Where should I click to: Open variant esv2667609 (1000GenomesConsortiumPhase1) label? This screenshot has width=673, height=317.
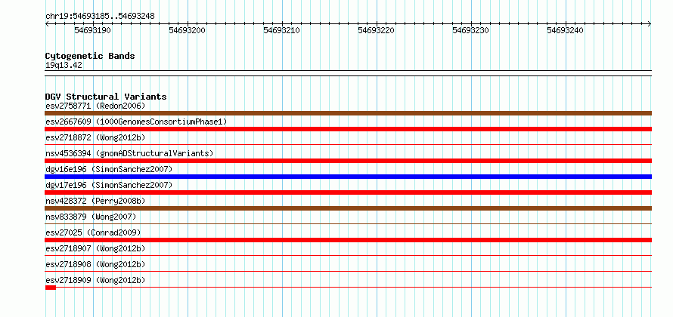point(136,122)
